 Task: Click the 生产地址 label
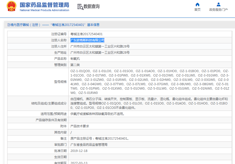pyautogui.click(x=60, y=53)
